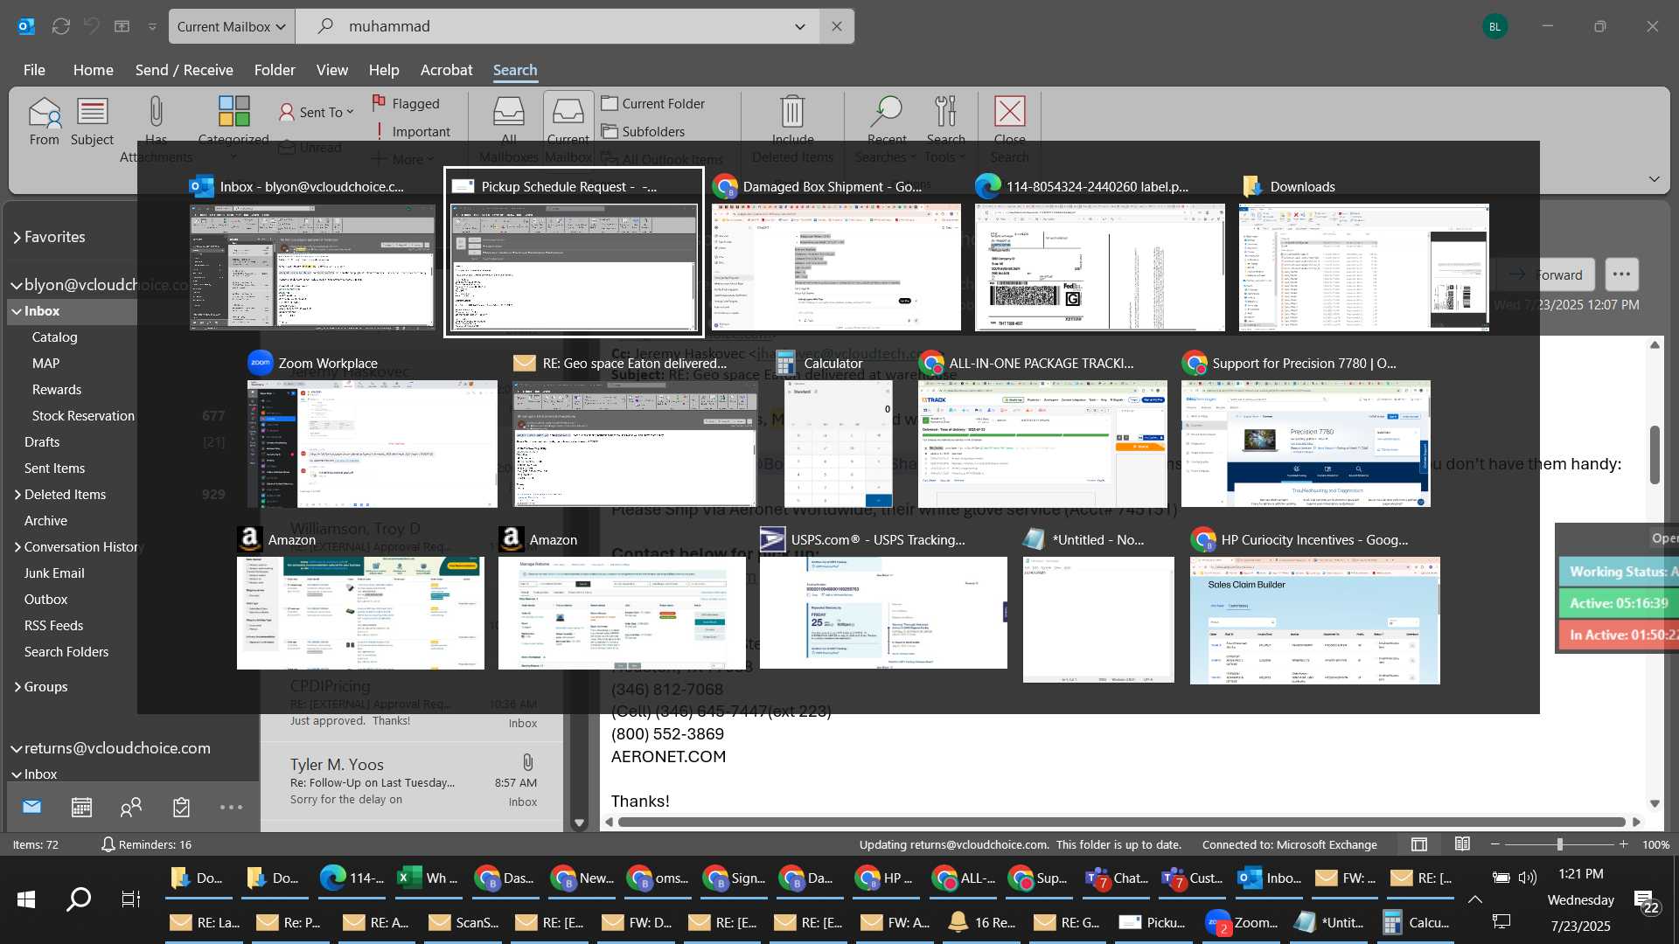Open the File menu

click(34, 70)
